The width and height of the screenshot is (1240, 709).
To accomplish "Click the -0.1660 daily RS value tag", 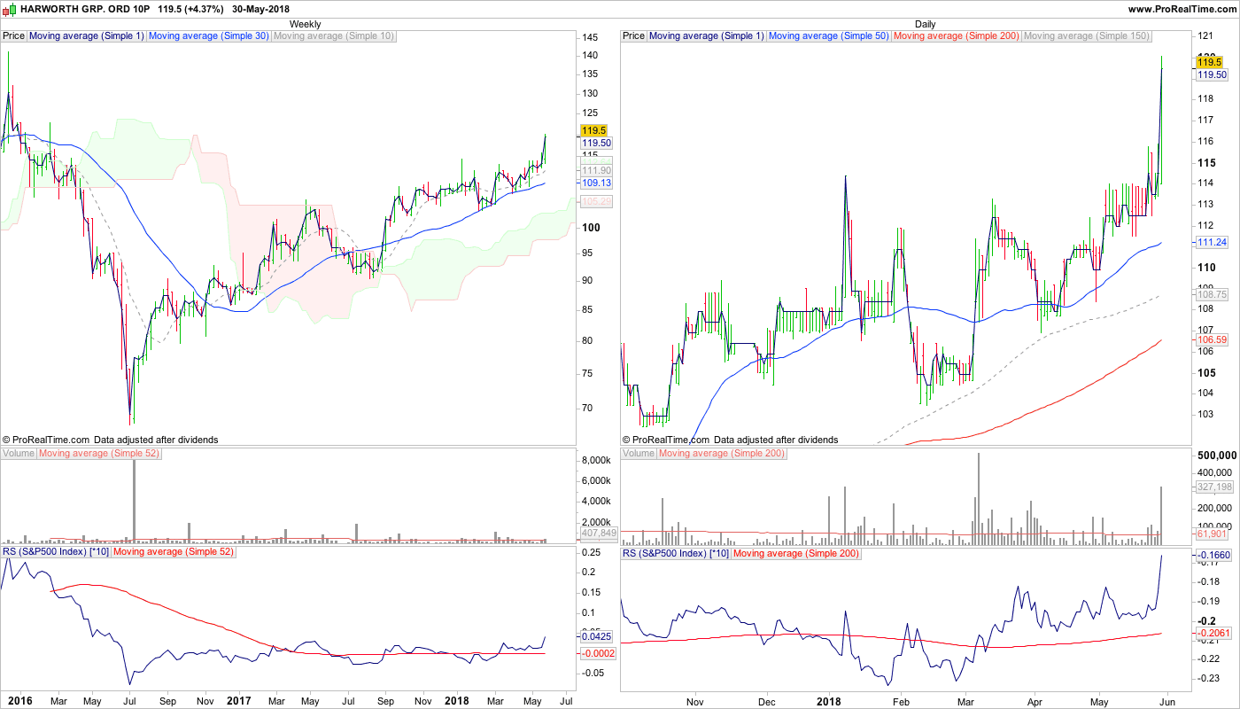I will pos(1215,557).
